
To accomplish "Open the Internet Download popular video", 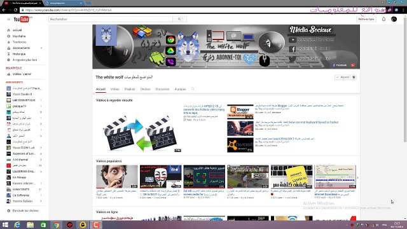I will [x=335, y=177].
